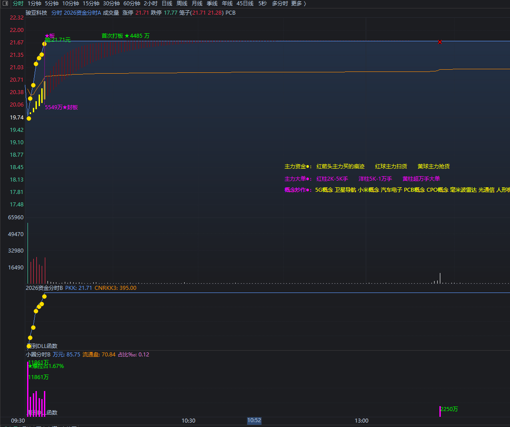The width and height of the screenshot is (510, 427).
Task: Switch to the 日线 daily chart tab
Action: pyautogui.click(x=167, y=4)
